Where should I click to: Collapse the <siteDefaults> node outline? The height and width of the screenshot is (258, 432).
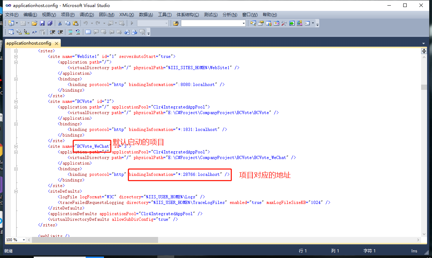[x=16, y=191]
